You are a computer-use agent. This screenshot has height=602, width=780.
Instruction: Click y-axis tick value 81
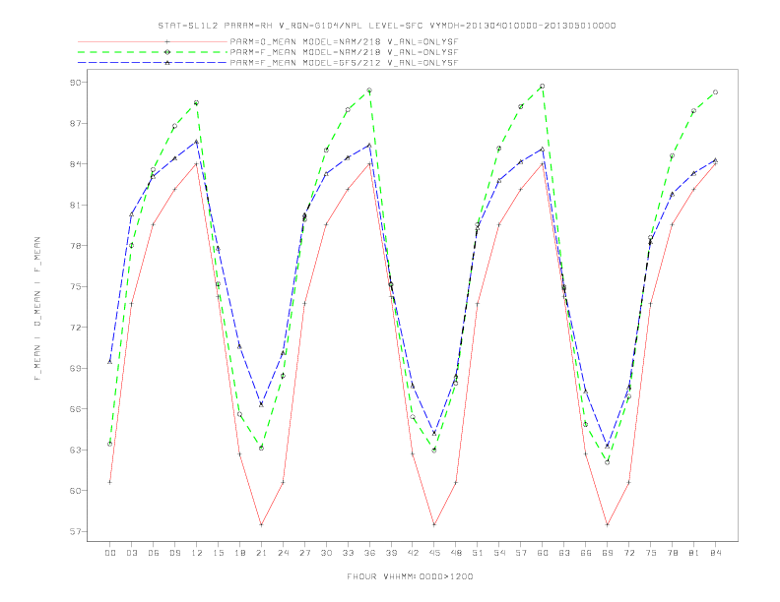click(x=75, y=205)
